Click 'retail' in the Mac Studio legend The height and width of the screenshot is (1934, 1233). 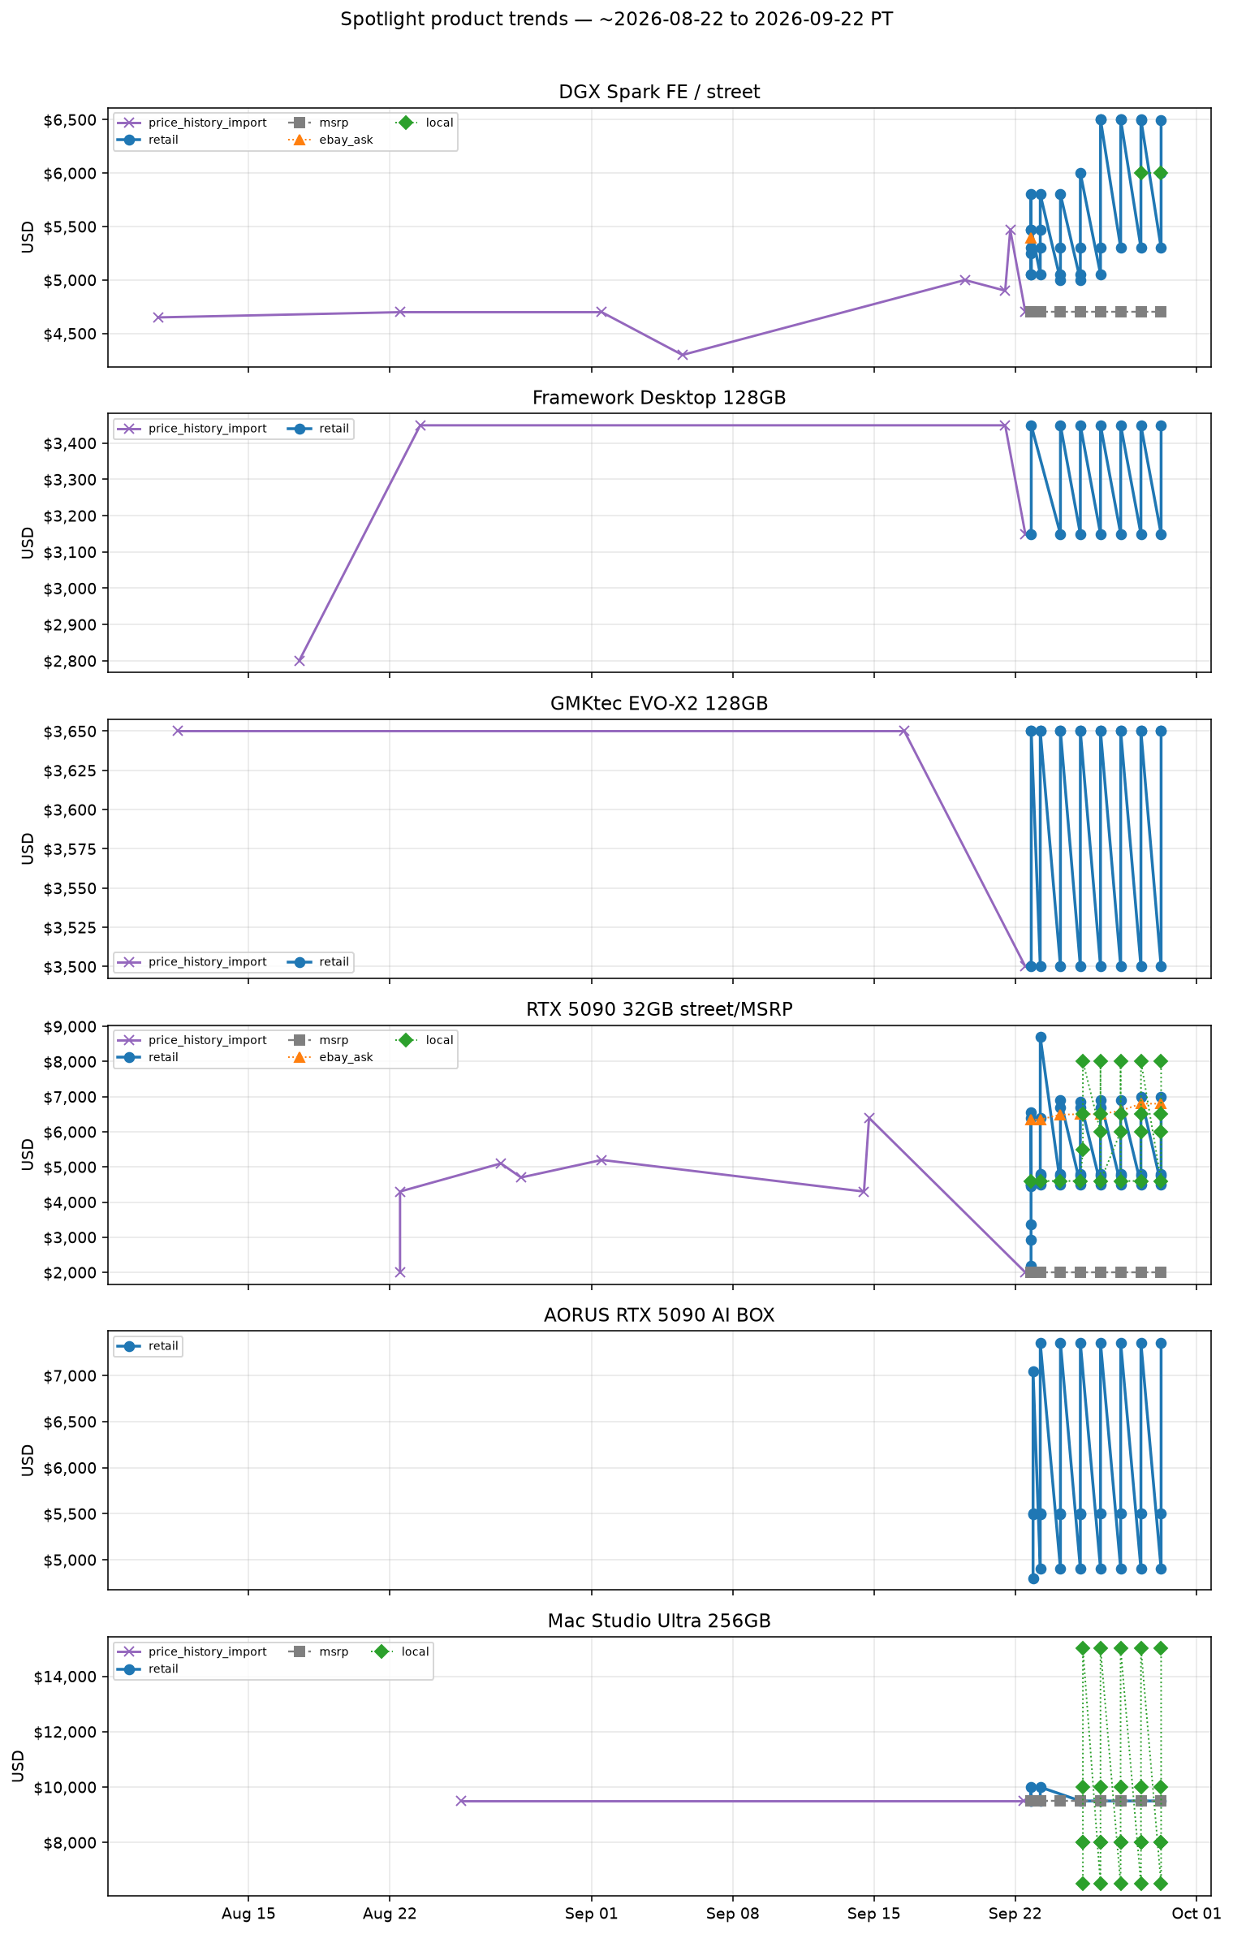pyautogui.click(x=163, y=1669)
